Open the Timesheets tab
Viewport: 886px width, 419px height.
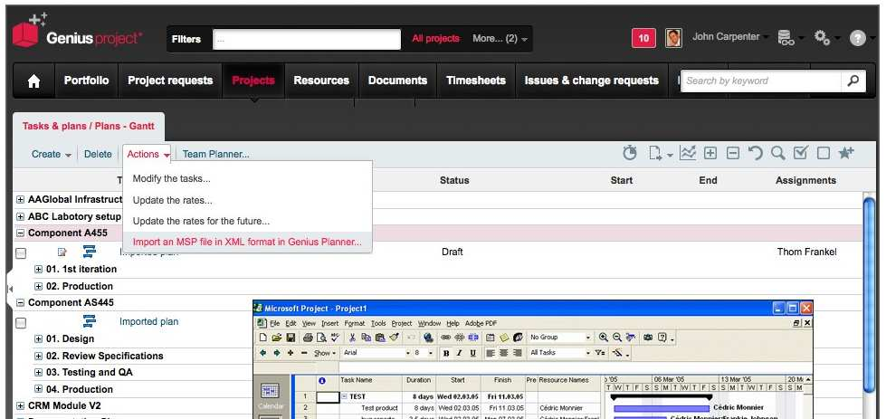[476, 81]
